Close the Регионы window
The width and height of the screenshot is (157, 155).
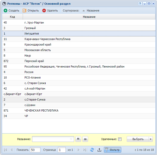tap(153, 4)
